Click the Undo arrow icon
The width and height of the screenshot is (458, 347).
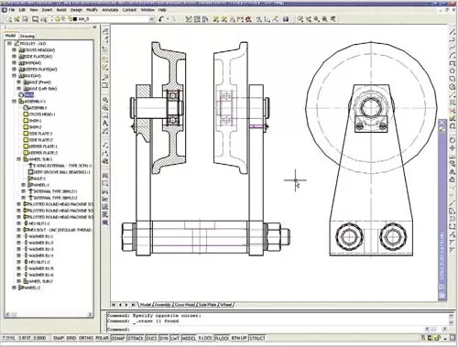coord(161,19)
